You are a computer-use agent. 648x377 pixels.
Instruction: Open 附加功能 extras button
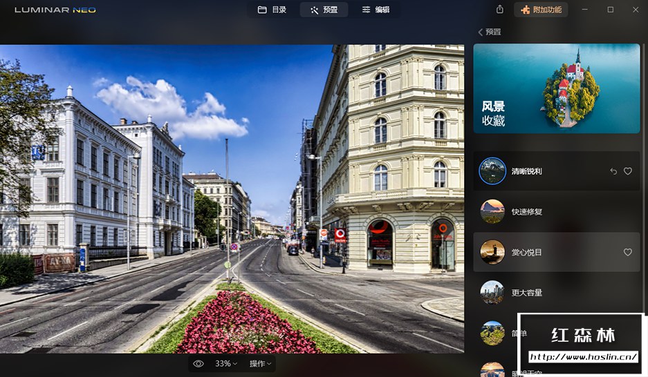coord(541,10)
